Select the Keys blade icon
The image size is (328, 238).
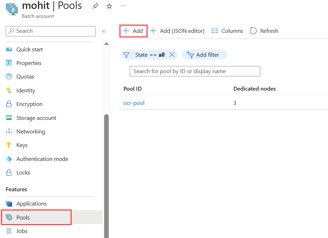(9, 145)
